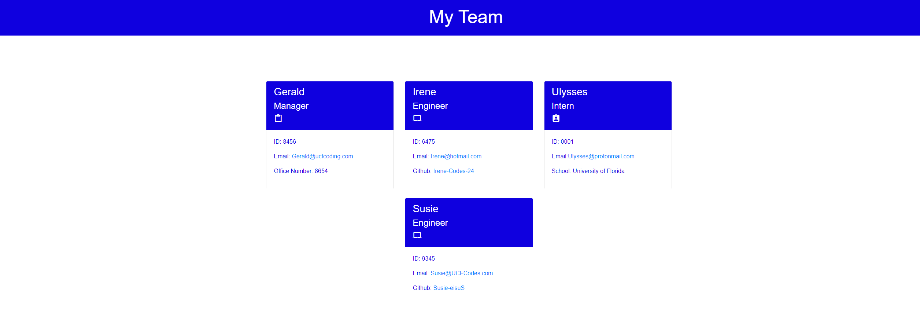This screenshot has width=920, height=335.
Task: Click the Intern title under Ulysses
Action: click(562, 106)
